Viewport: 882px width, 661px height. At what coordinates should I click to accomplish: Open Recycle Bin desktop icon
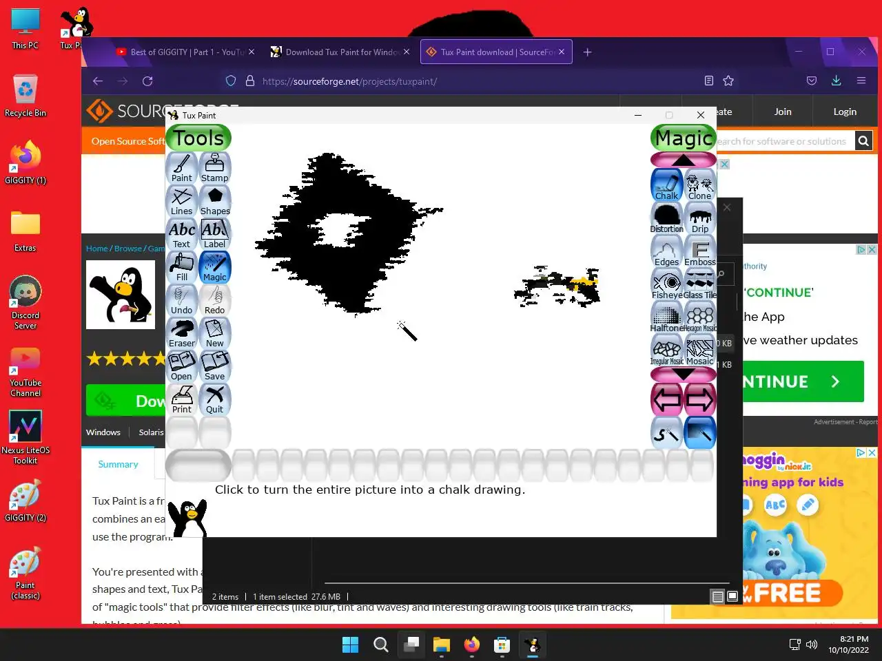25,96
